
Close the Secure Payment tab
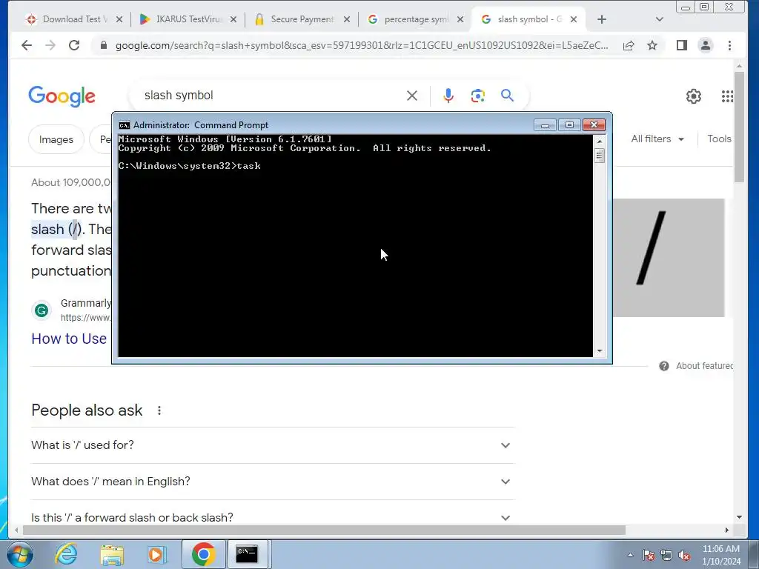point(347,19)
